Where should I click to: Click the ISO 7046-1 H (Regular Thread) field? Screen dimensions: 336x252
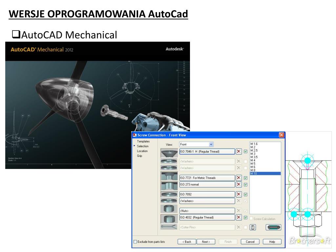(207, 151)
